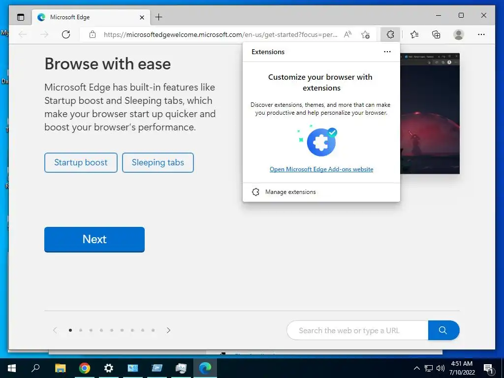Open taskbar search magnifier
This screenshot has width=504, height=378.
[x=35, y=368]
